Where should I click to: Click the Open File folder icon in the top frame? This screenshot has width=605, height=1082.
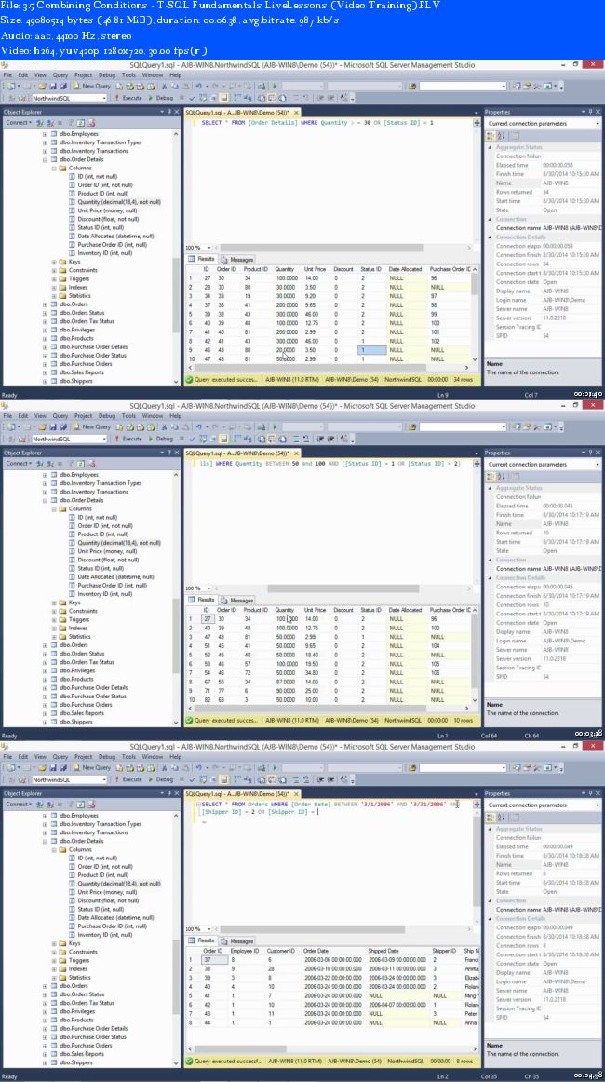41,87
